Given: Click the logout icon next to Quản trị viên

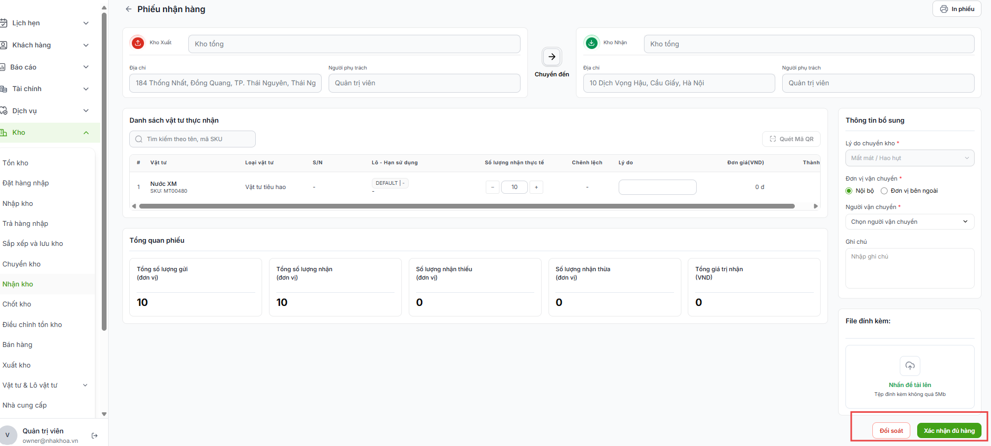Looking at the screenshot, I should (94, 435).
